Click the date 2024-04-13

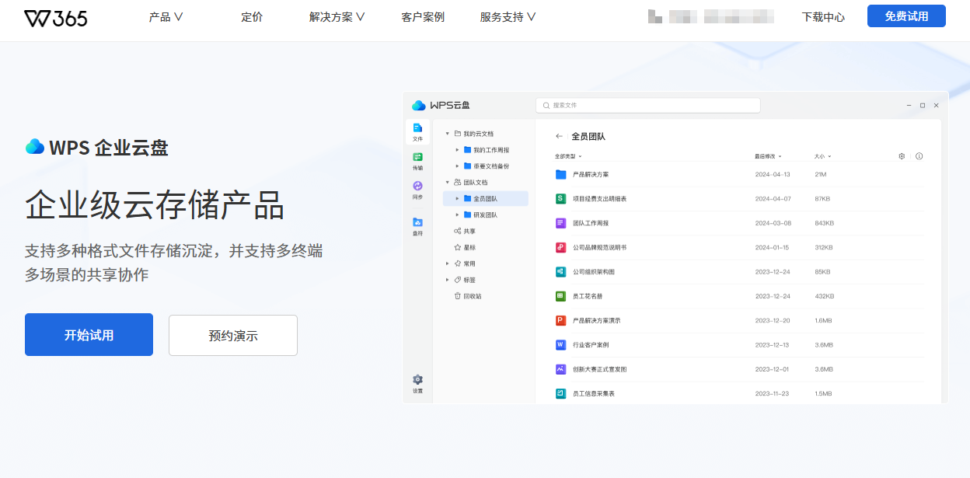point(773,175)
